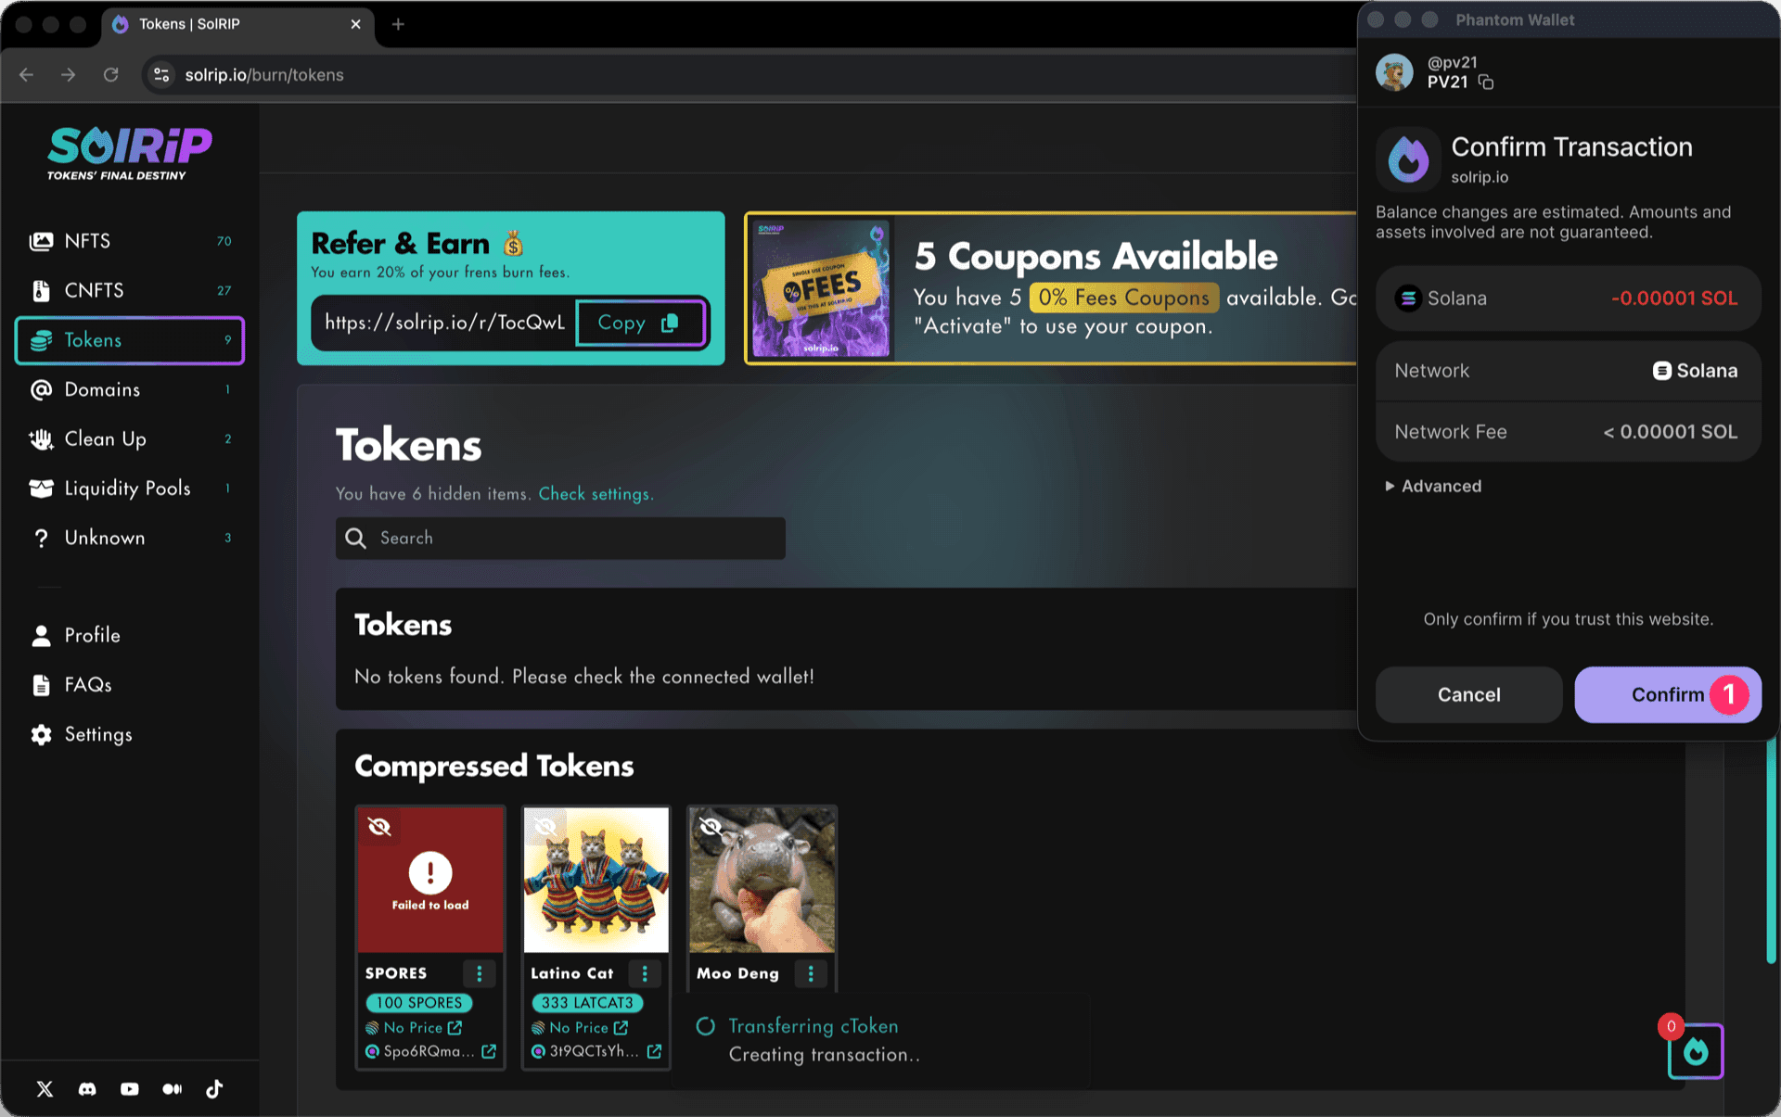Copy the referral link
1781x1117 pixels.
point(640,323)
